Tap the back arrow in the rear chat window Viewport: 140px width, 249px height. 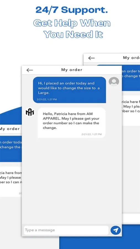click(91, 58)
